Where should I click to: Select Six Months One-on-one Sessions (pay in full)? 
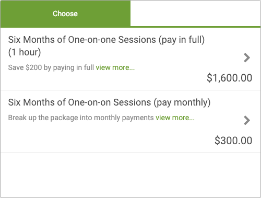[130, 59]
